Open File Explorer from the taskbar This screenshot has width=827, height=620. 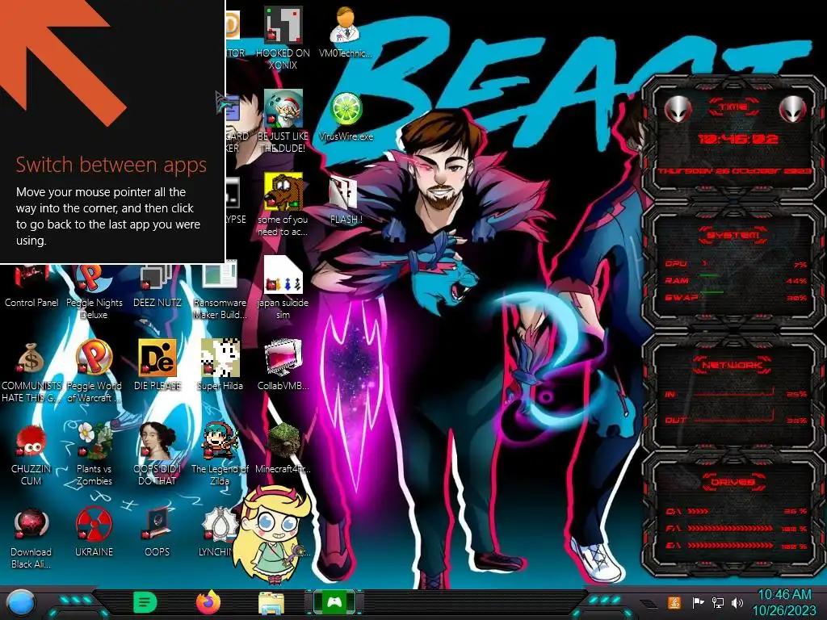[x=271, y=603]
